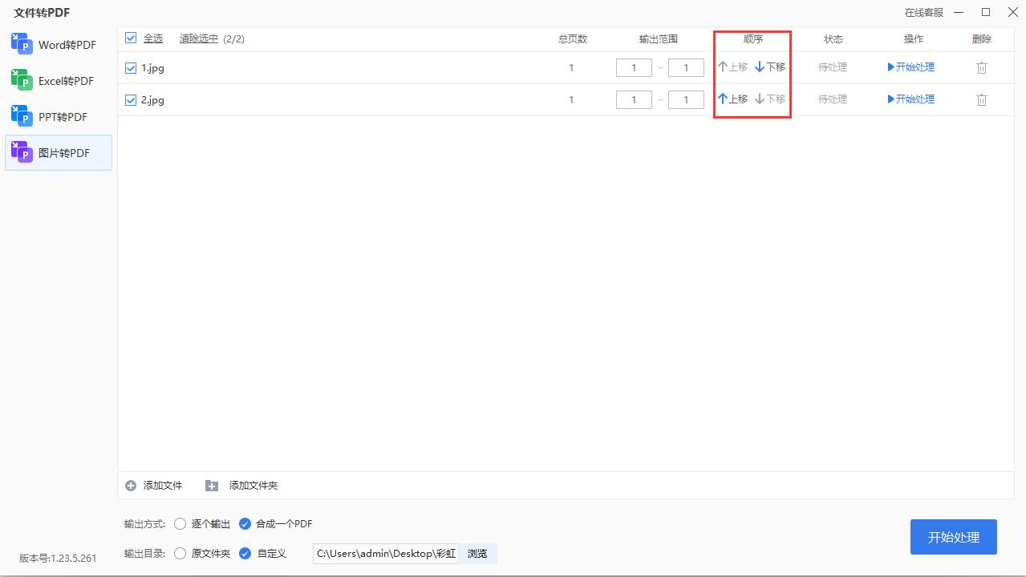Click the 浏览 browse button
This screenshot has height=577, width=1026.
tap(477, 553)
